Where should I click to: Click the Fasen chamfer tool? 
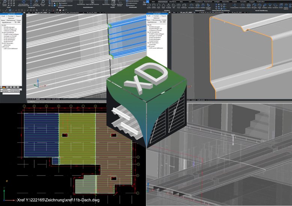click(x=259, y=6)
